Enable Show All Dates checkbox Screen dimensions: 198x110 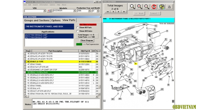coord(78,31)
